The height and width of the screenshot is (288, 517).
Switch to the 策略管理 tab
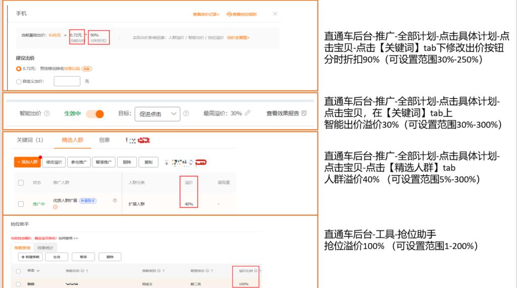[22, 248]
